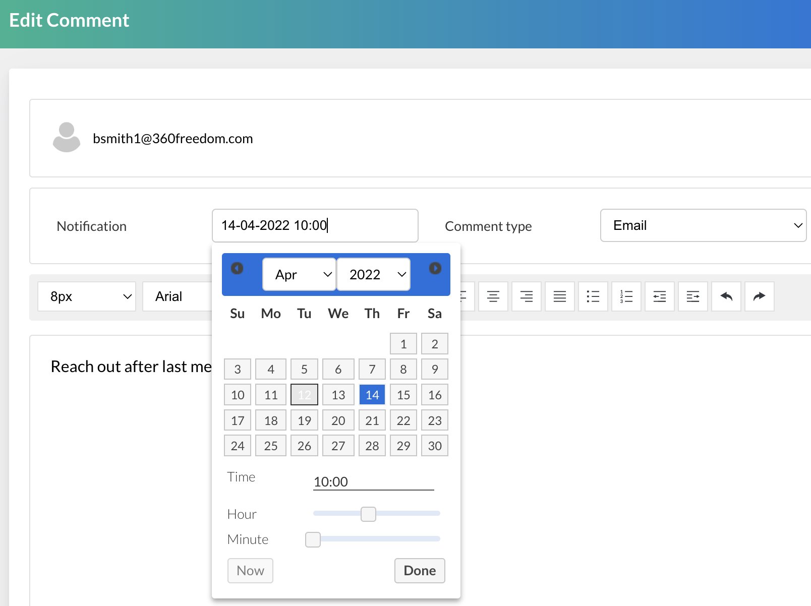Go to the previous month in the calendar

[237, 269]
